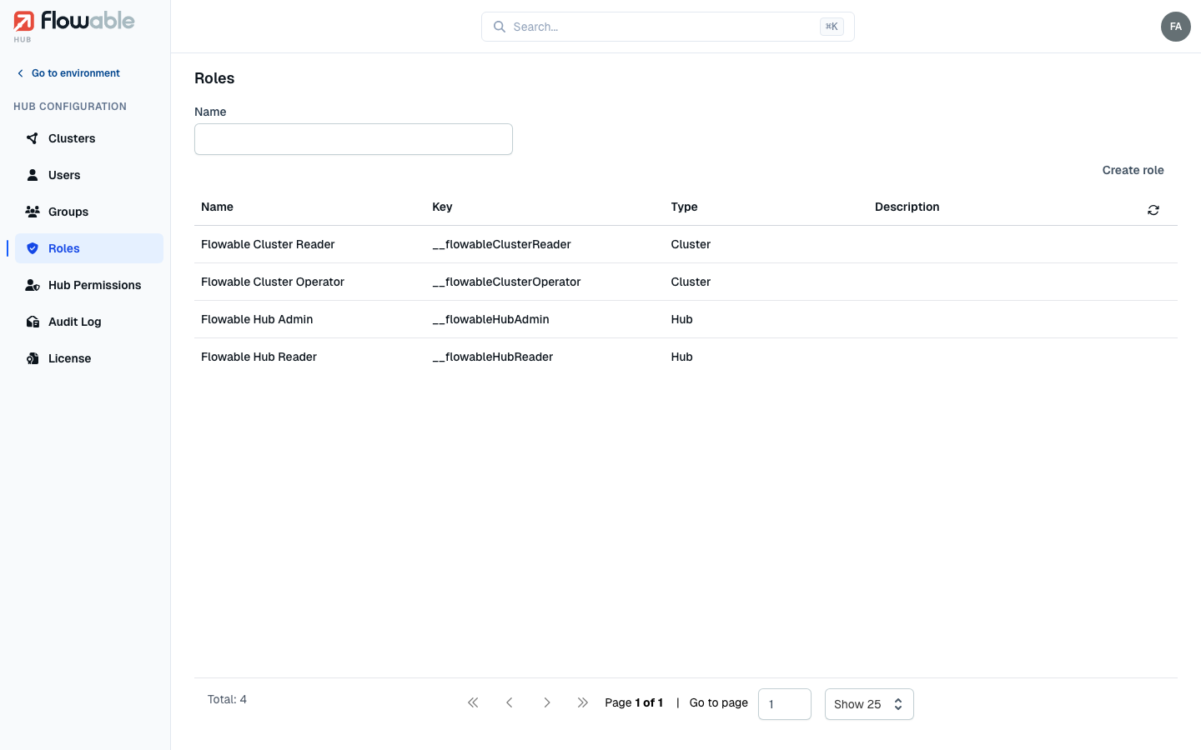Click the Flowable Hub logo
Screen dimensions: 1201x750
pos(74,27)
